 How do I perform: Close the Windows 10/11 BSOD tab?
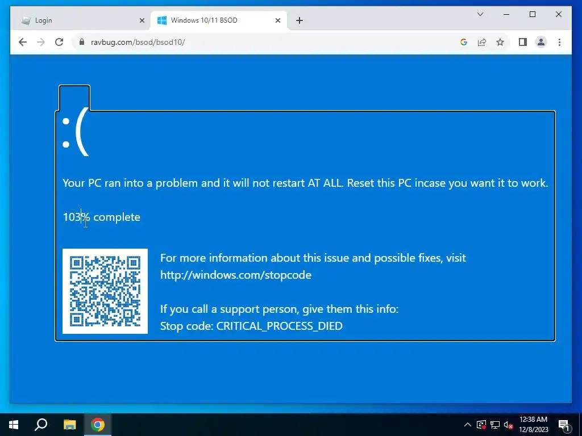coord(277,20)
